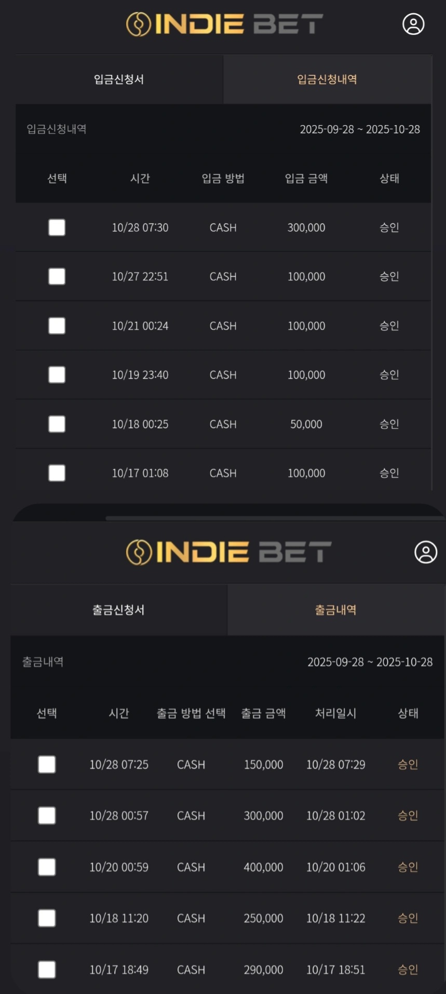
Task: Tap the top INDIE BET logo
Action: [224, 24]
